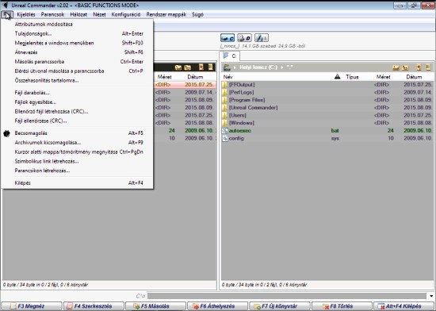Select Másolás parancssorba entry

78,62
